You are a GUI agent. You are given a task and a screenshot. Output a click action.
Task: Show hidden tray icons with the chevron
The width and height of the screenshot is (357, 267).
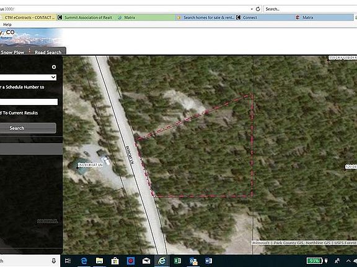click(348, 261)
